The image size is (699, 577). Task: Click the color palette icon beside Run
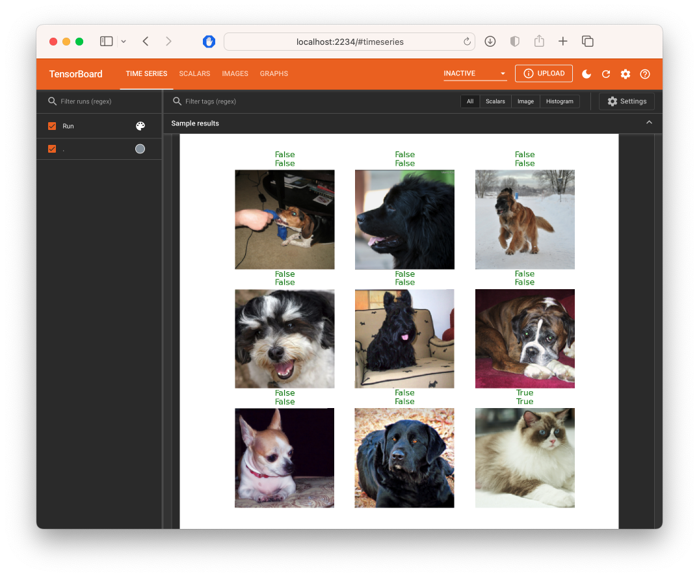140,126
